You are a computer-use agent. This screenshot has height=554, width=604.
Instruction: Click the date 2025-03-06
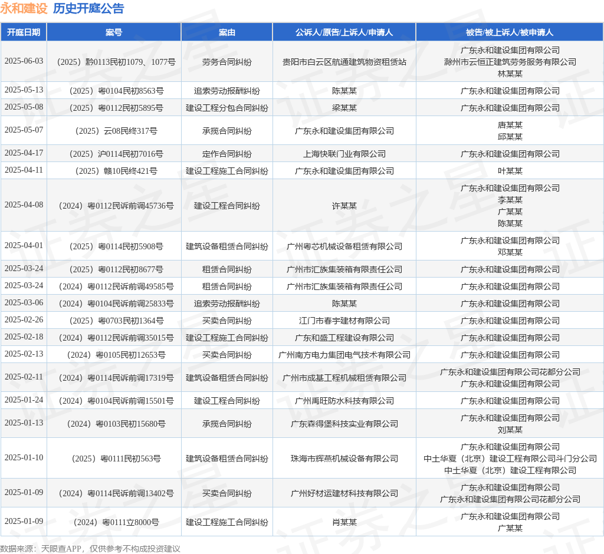[x=24, y=303]
